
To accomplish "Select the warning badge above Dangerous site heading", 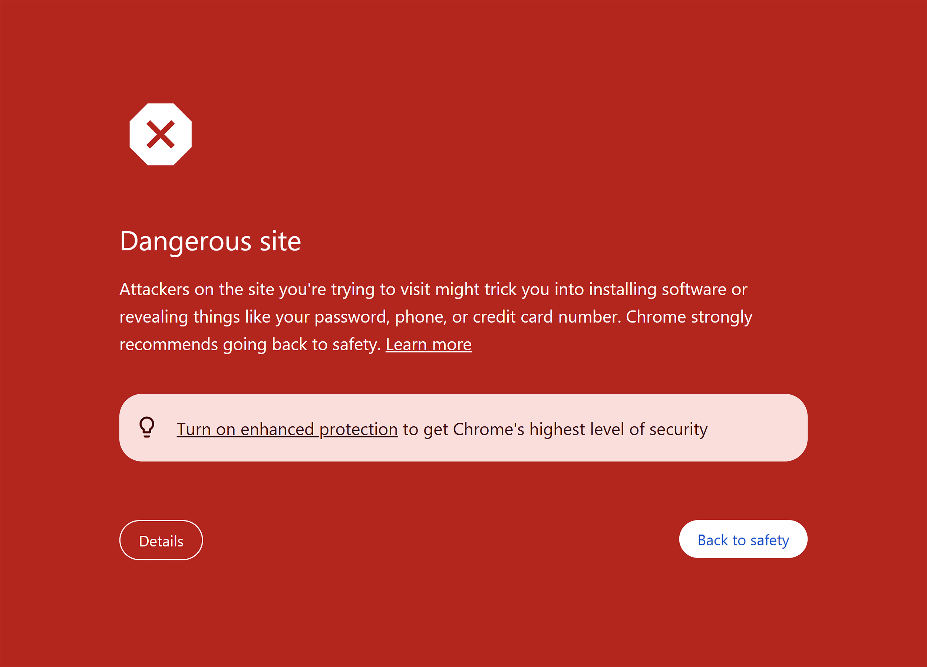I will click(161, 135).
